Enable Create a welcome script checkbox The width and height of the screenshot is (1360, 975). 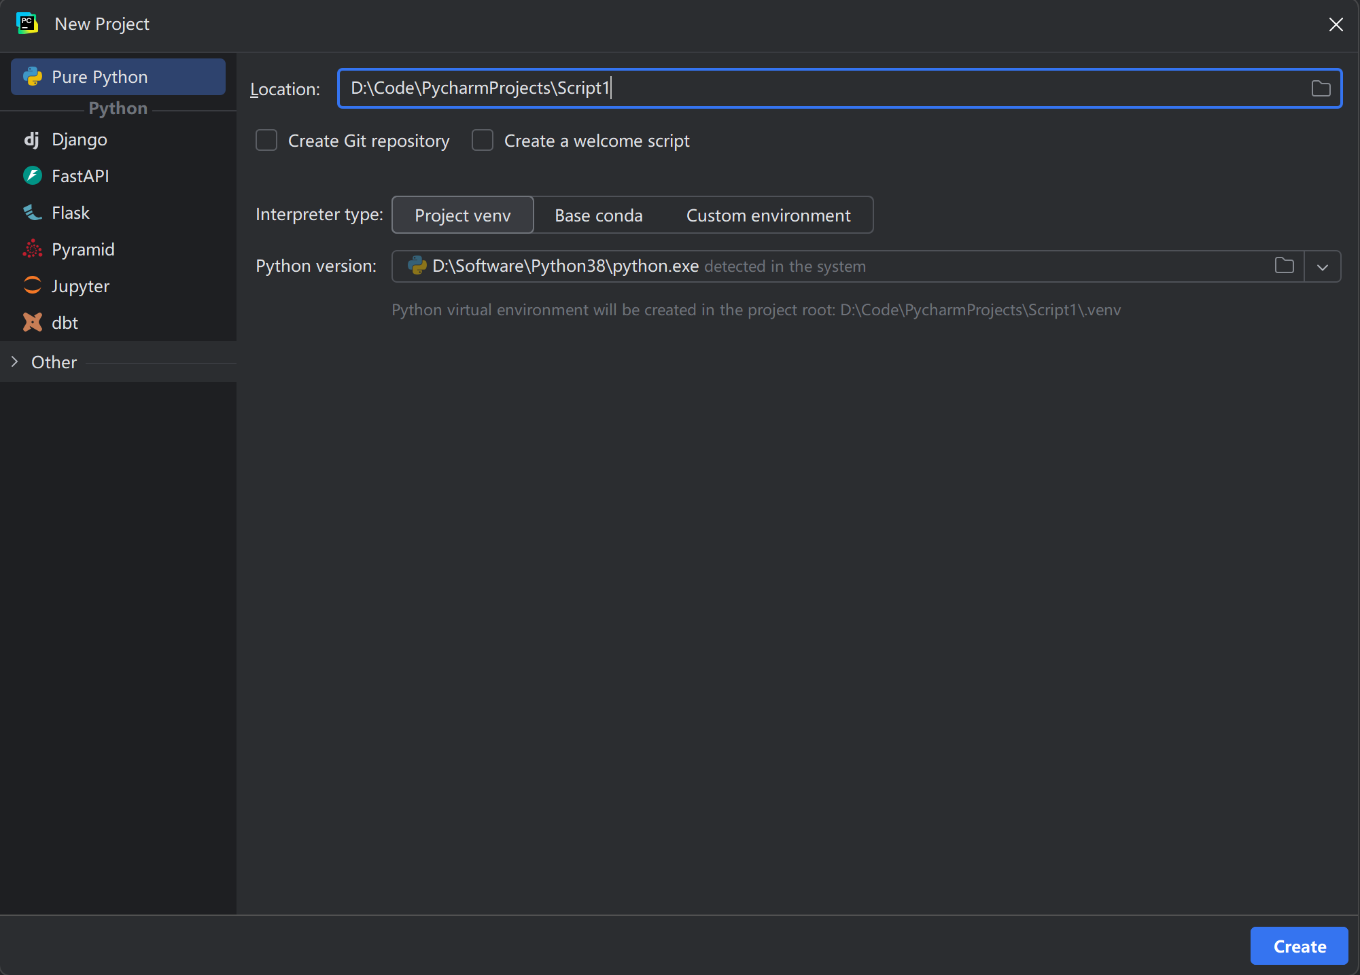pyautogui.click(x=483, y=141)
